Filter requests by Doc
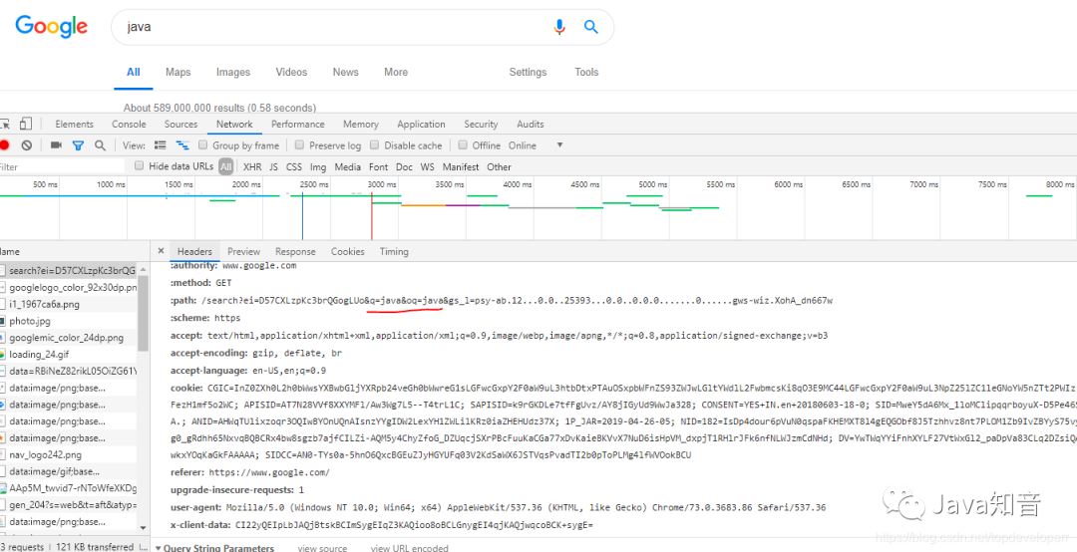Viewport: 1077px width, 552px height. tap(405, 166)
